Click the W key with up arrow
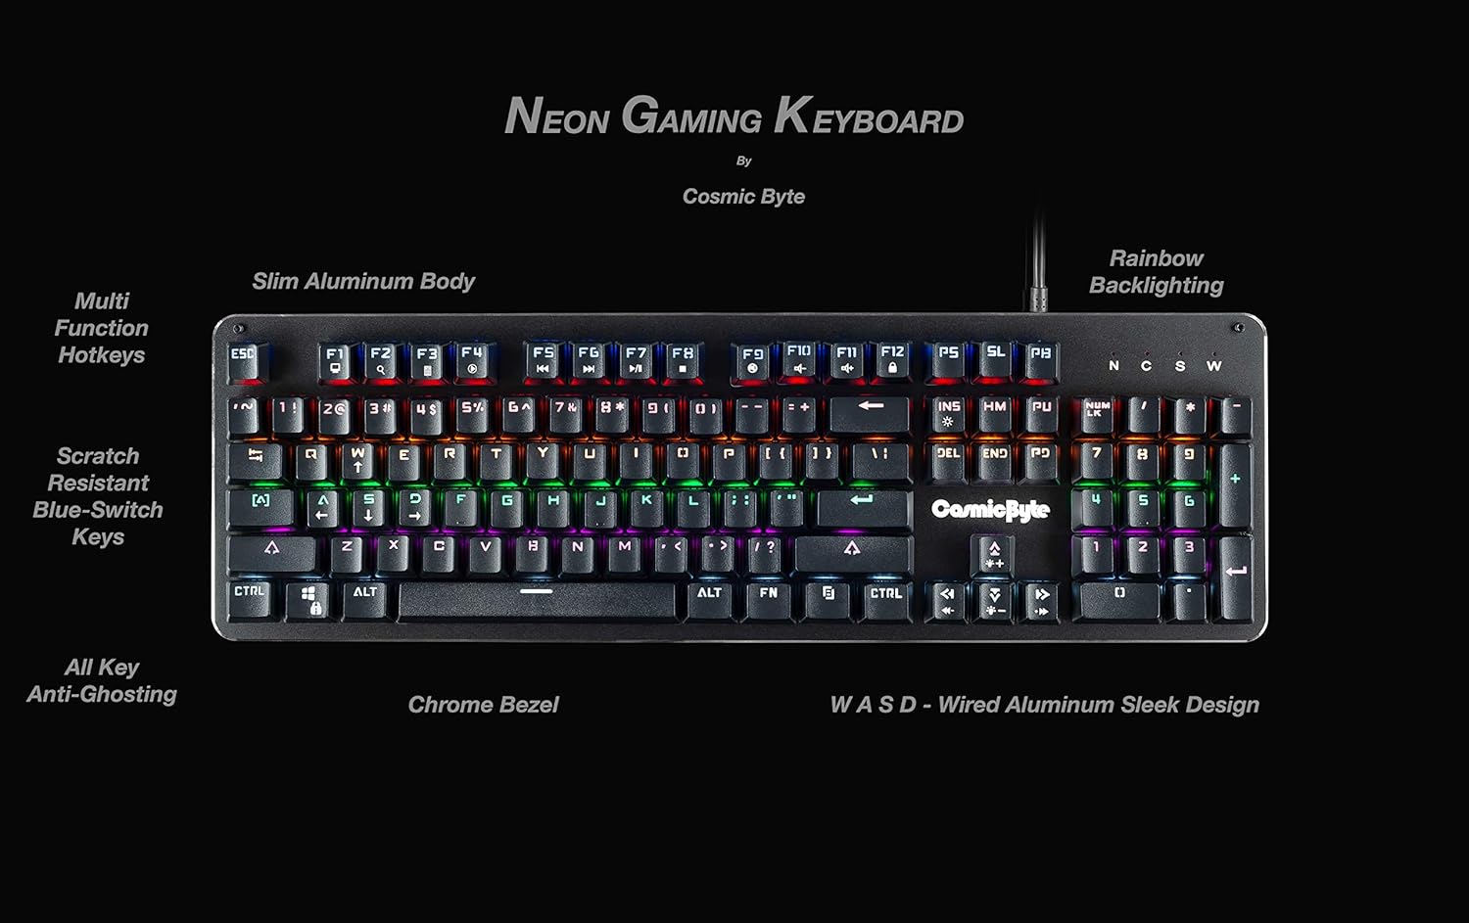 coord(357,461)
